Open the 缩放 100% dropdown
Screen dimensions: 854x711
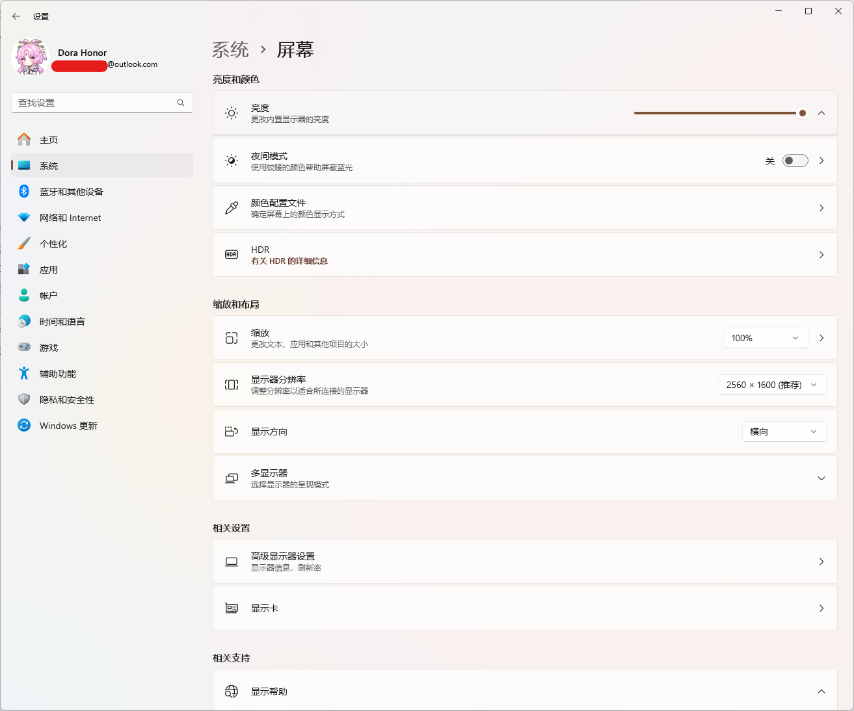[x=766, y=337]
